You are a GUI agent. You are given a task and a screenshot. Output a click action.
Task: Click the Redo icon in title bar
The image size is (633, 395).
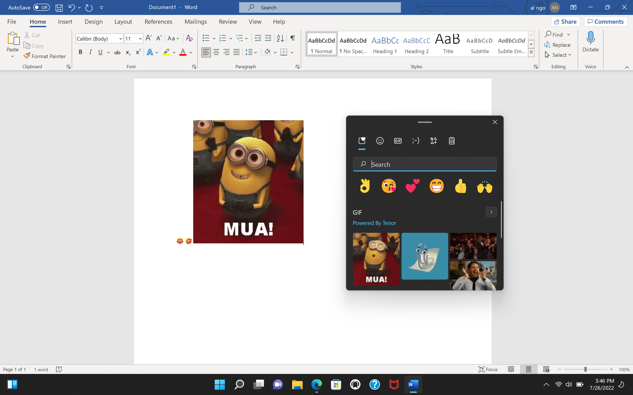[x=89, y=8]
